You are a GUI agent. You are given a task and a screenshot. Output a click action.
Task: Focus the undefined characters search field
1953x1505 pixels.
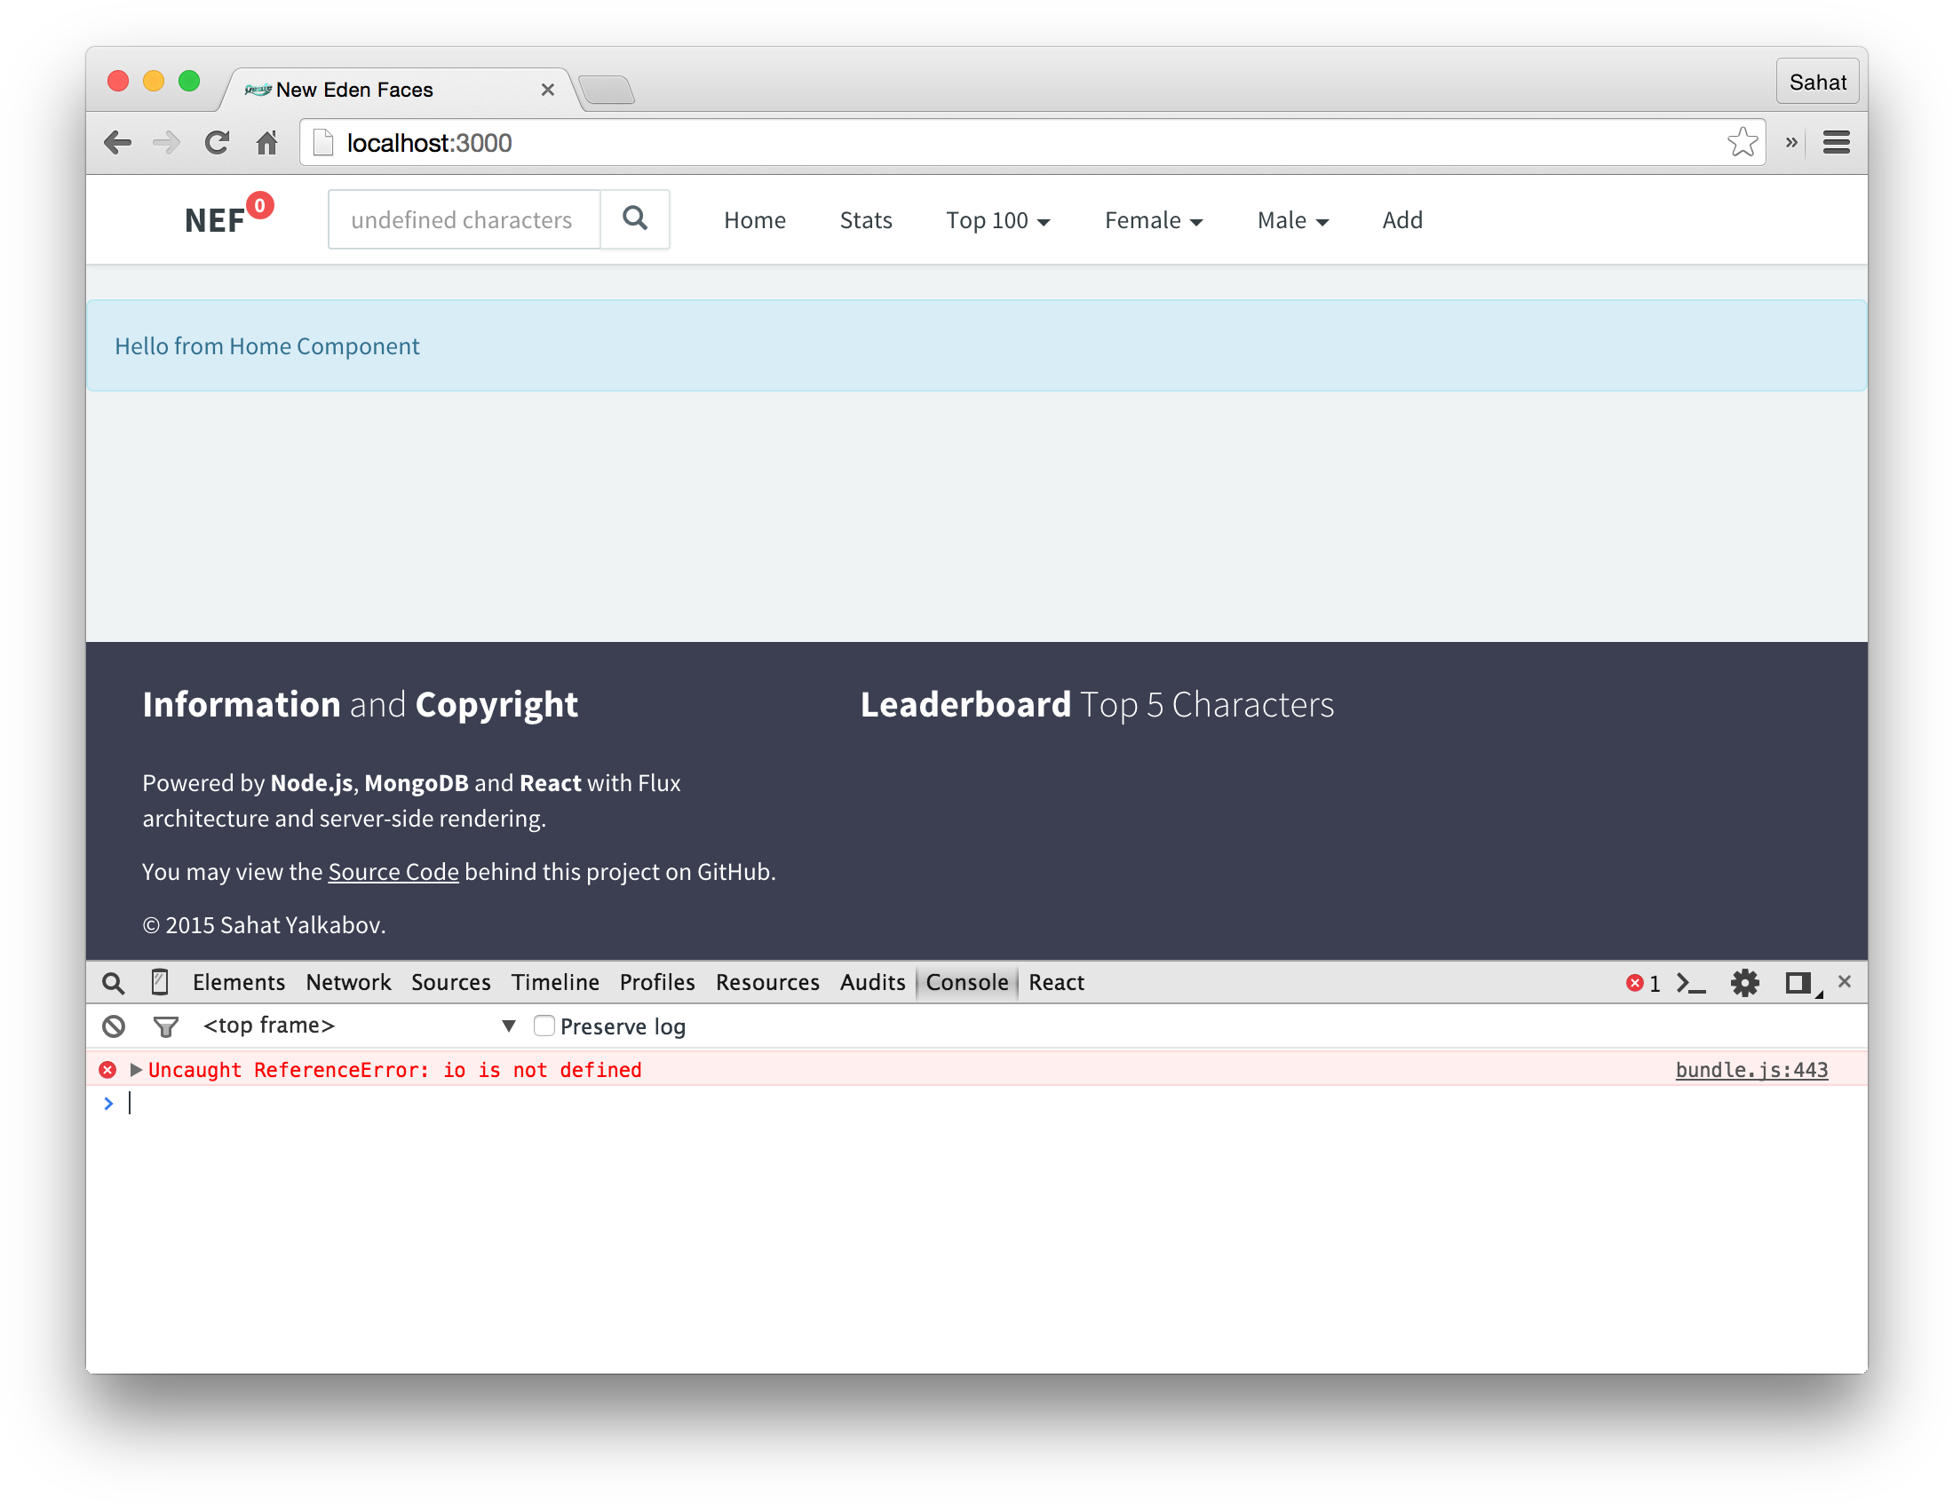point(464,219)
